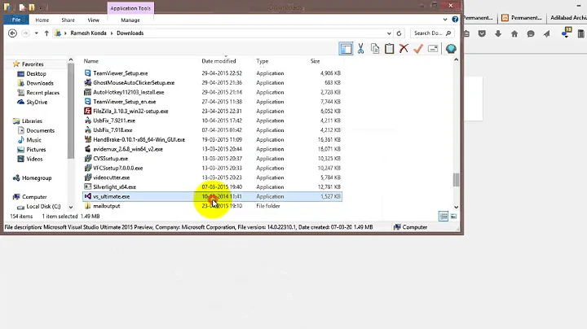Click the Cut scissors icon in toolbar
Image resolution: width=587 pixels, height=329 pixels.
pos(360,49)
